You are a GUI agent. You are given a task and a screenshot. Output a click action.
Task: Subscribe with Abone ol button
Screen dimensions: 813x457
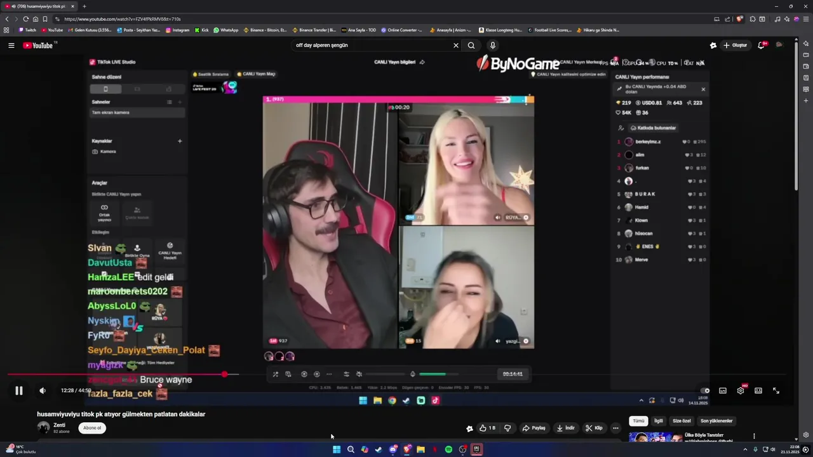click(92, 428)
